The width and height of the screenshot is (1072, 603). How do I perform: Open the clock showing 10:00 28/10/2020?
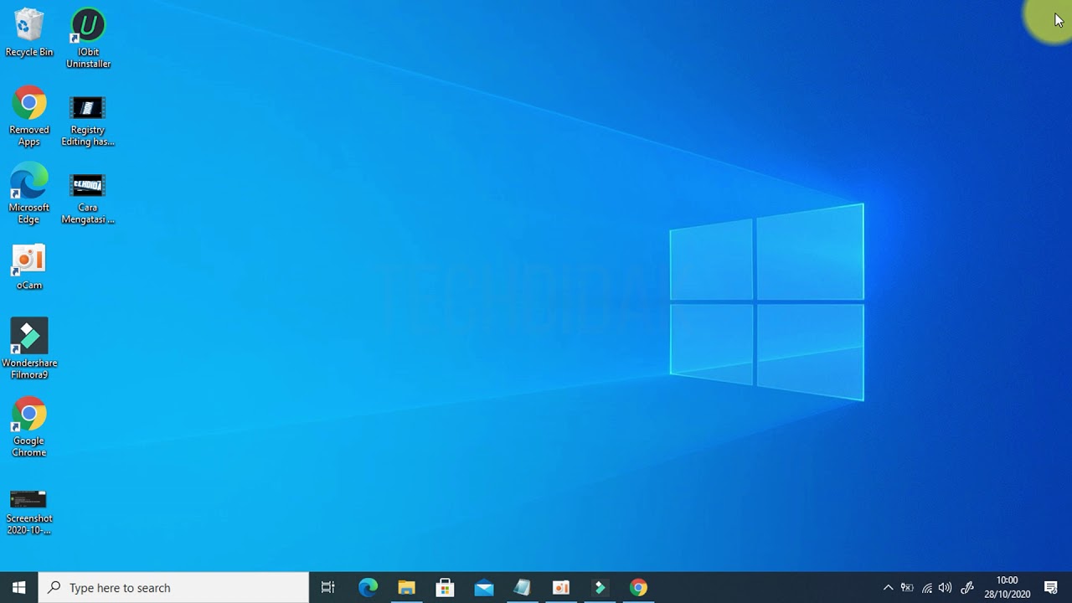tap(1008, 588)
